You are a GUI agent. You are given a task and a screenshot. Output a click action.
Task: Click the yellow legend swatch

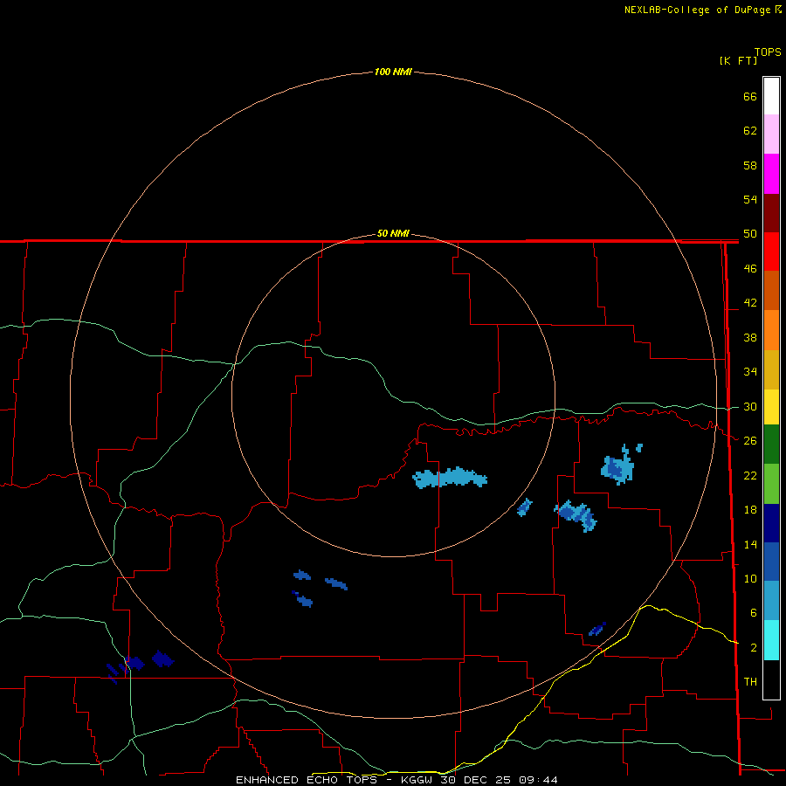(x=771, y=407)
